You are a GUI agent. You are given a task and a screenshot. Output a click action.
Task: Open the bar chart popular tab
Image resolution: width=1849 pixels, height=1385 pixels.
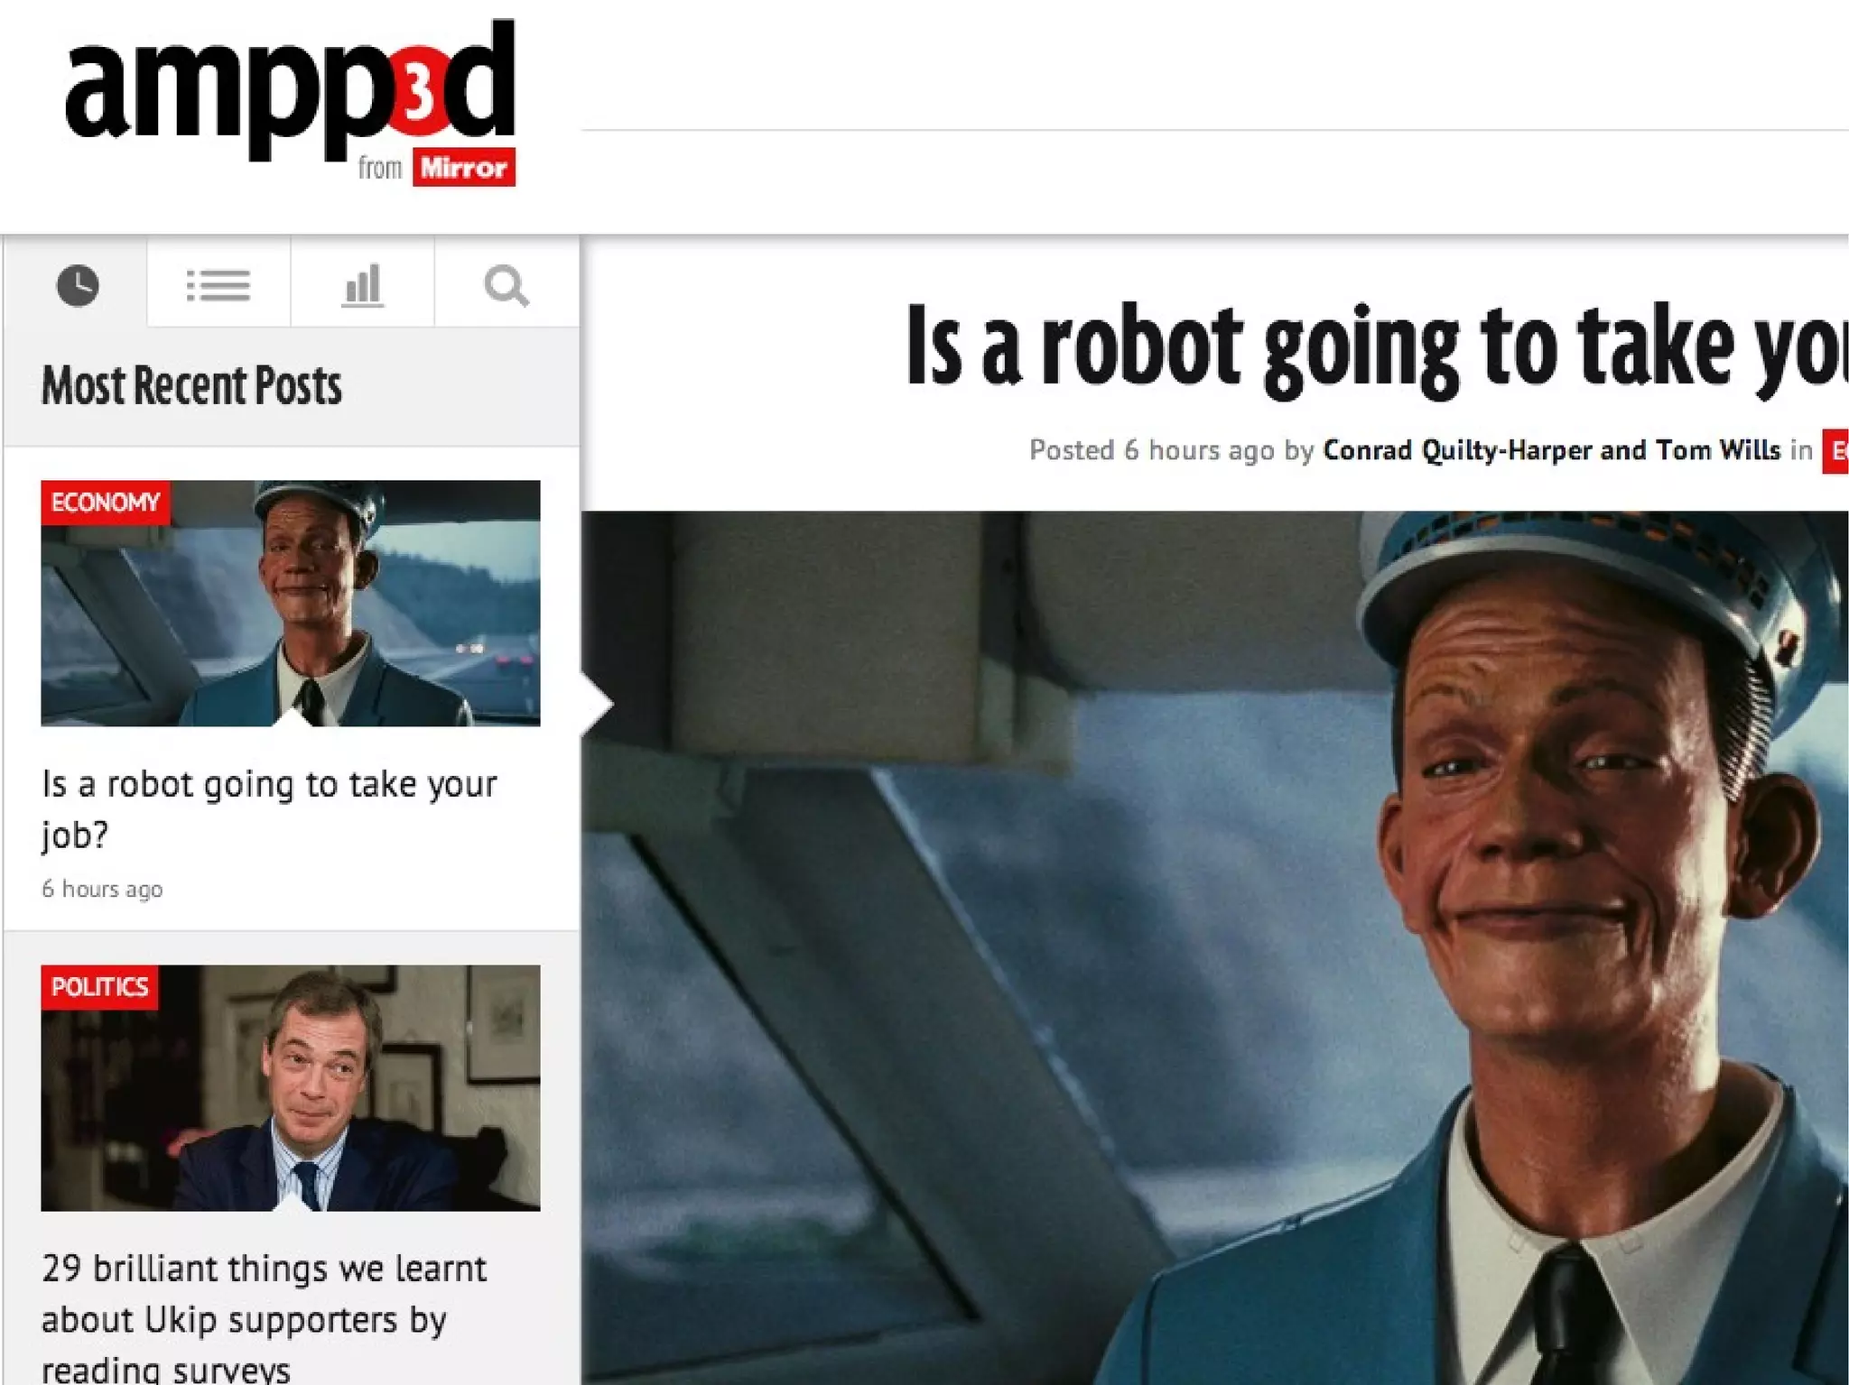(362, 286)
